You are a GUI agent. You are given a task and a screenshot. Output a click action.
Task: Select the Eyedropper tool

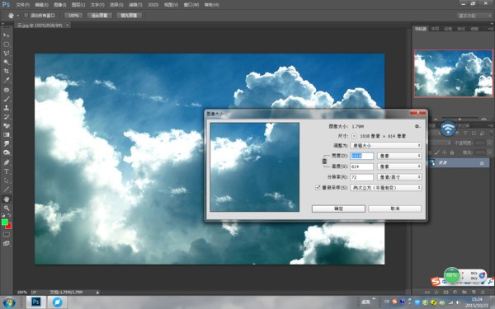pos(7,81)
